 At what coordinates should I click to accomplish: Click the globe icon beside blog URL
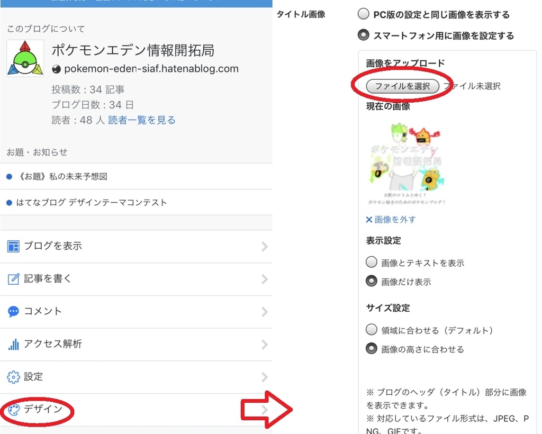[56, 69]
